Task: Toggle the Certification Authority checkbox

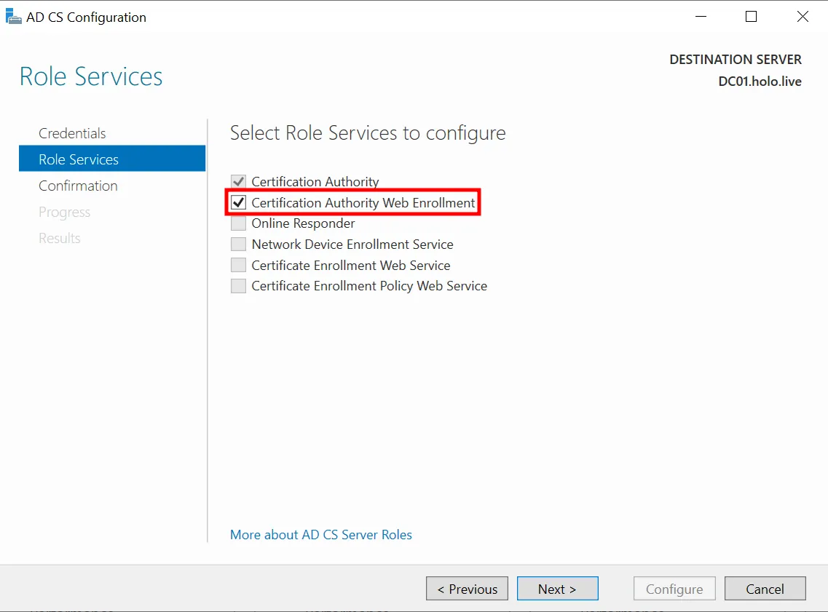Action: tap(239, 181)
